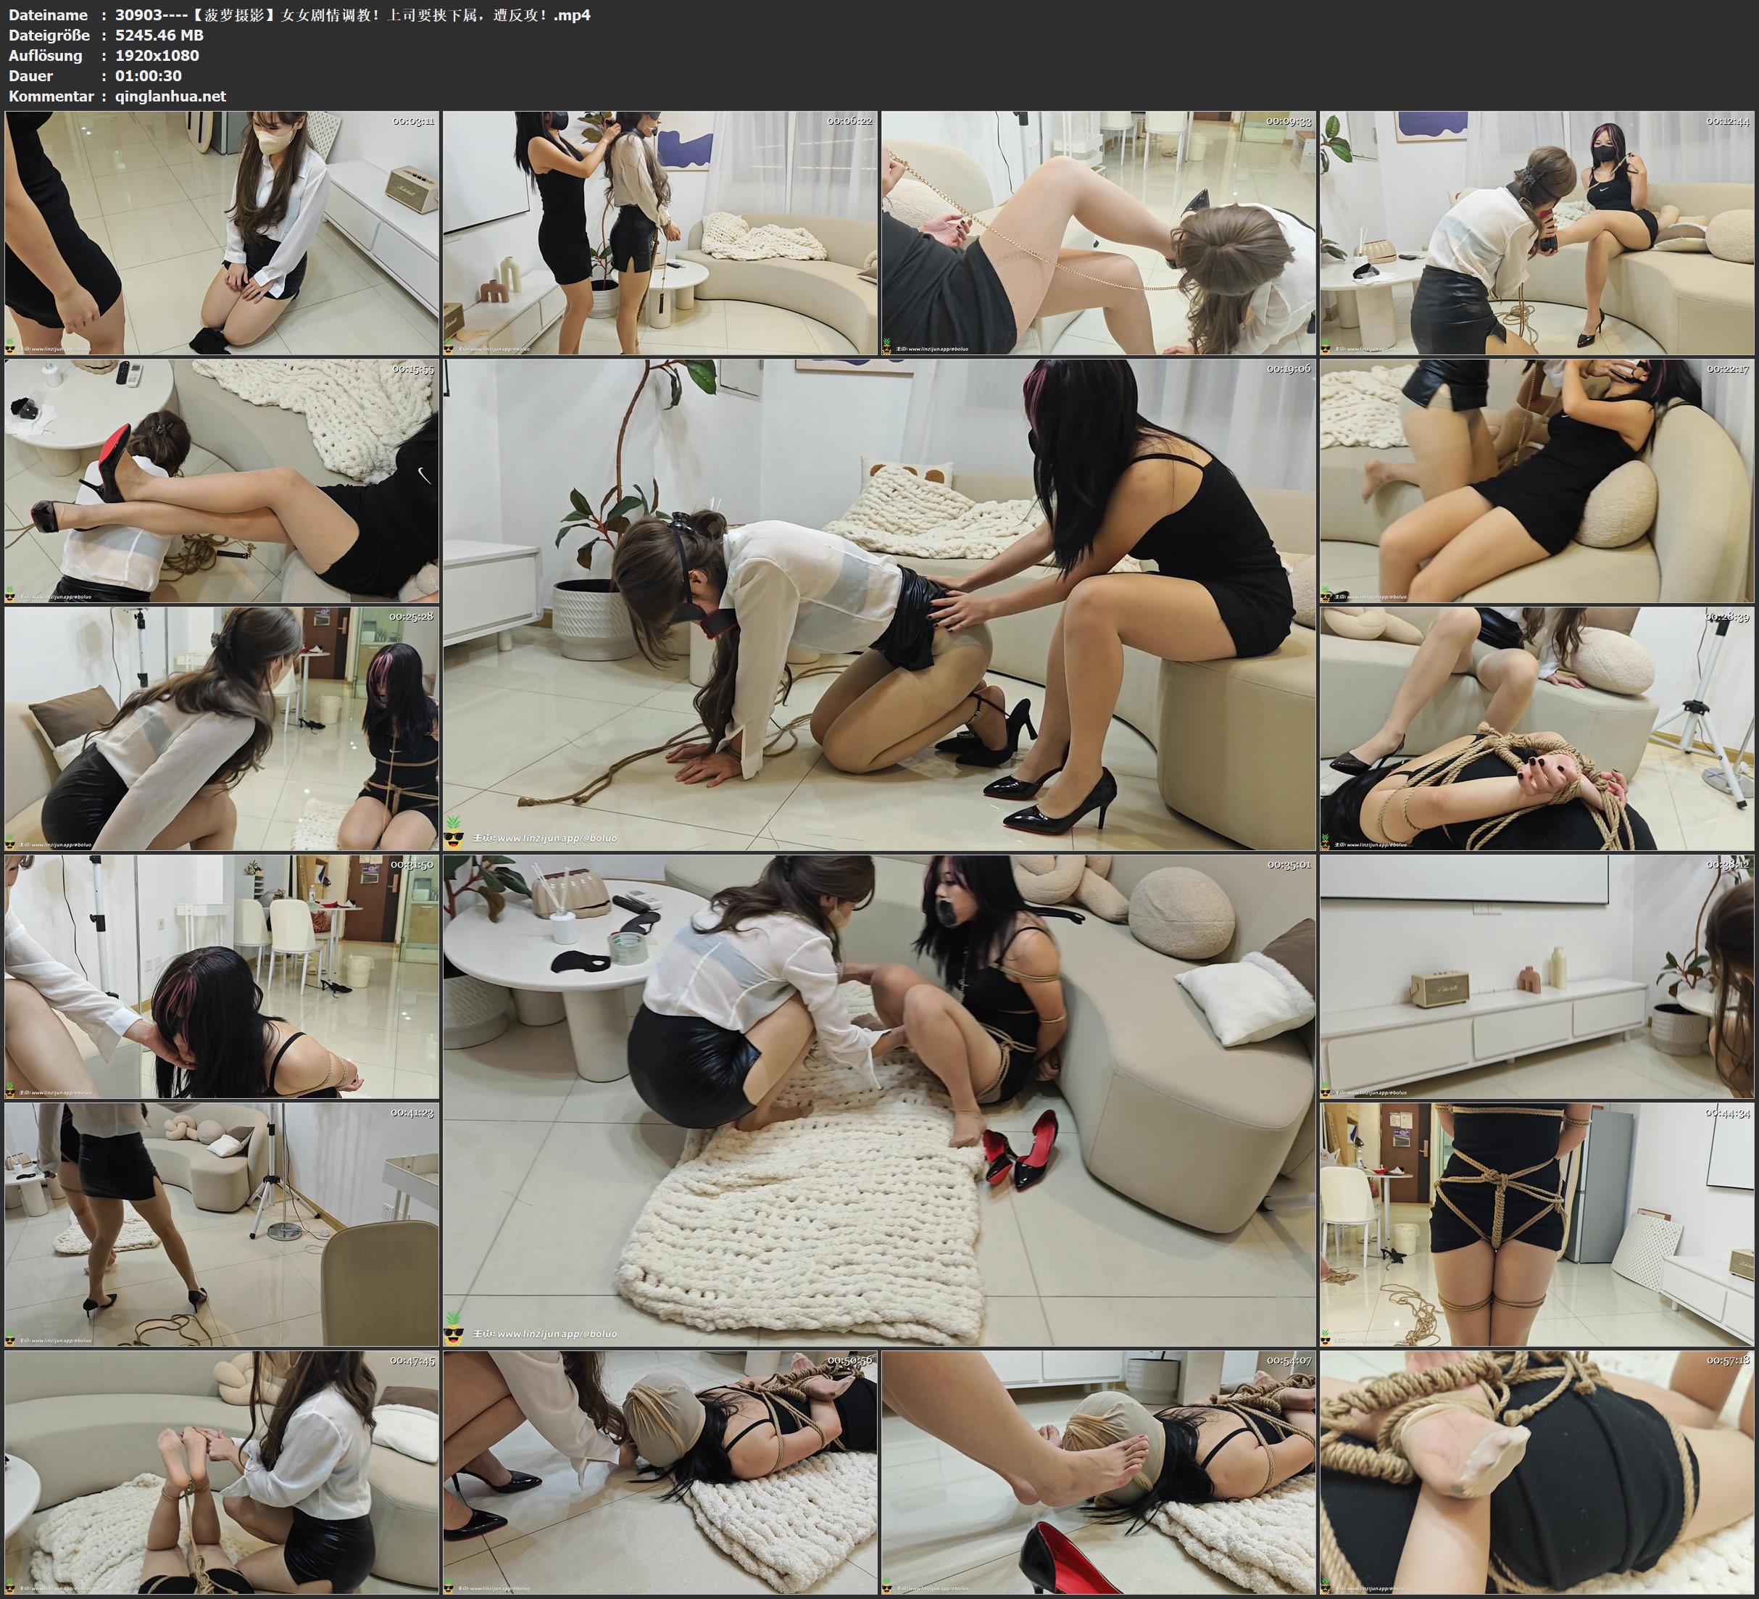Open the thumbnail timestamped 00:41:23
The image size is (1759, 1599).
point(222,1224)
